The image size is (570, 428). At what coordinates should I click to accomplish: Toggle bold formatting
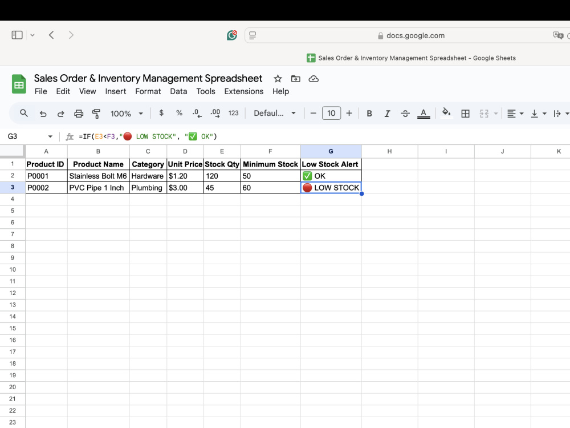click(x=369, y=114)
